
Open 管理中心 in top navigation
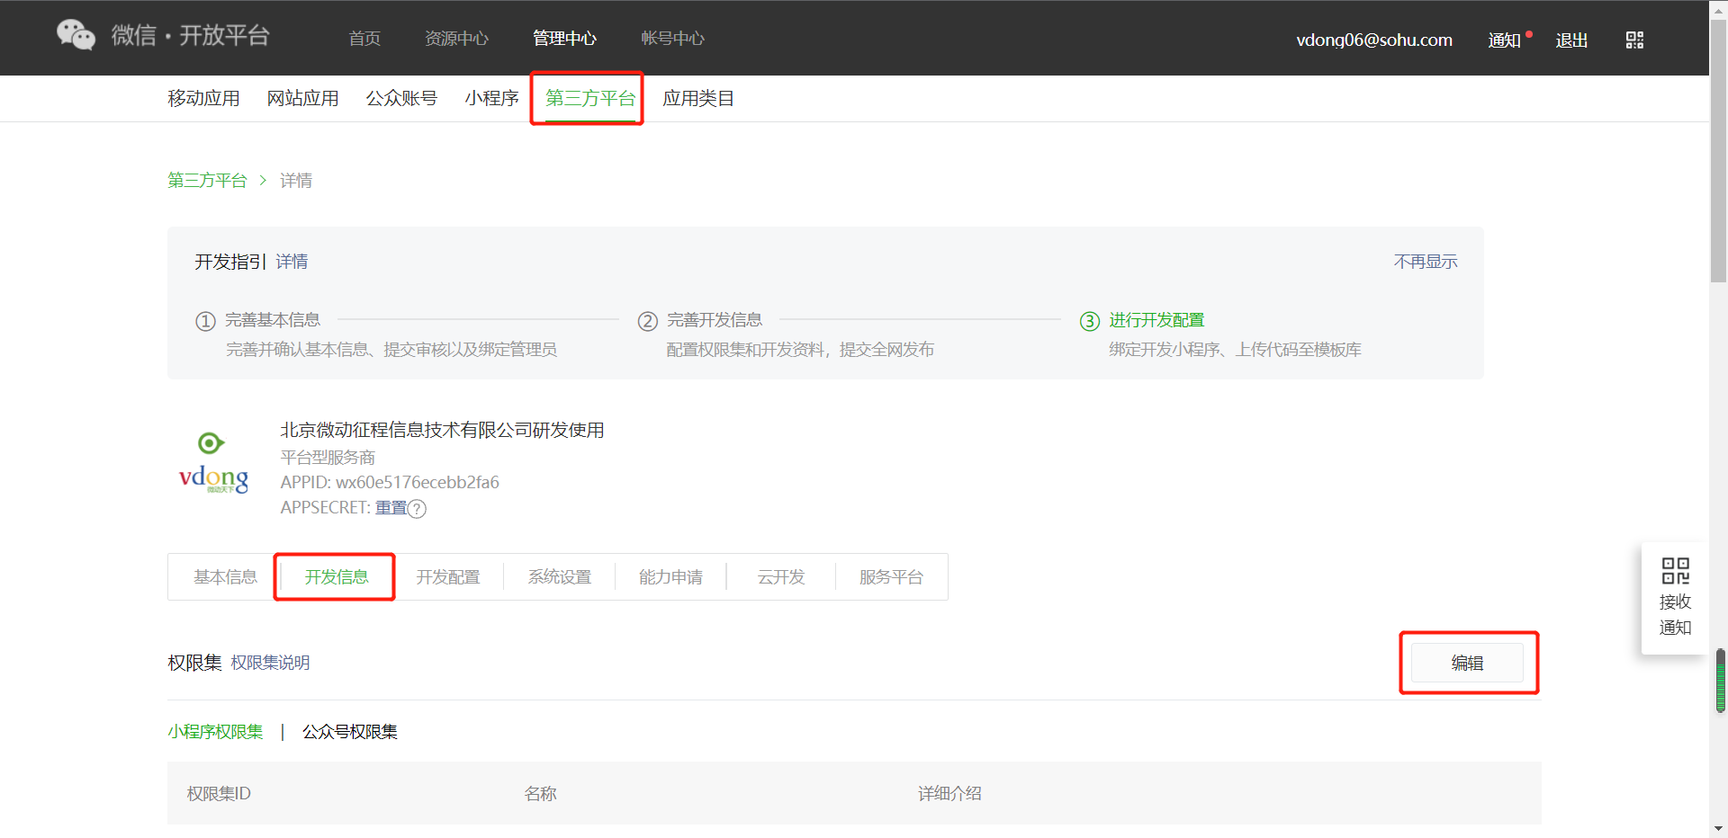564,39
